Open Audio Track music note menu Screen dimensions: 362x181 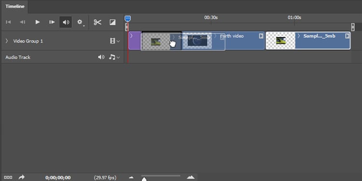(114, 57)
